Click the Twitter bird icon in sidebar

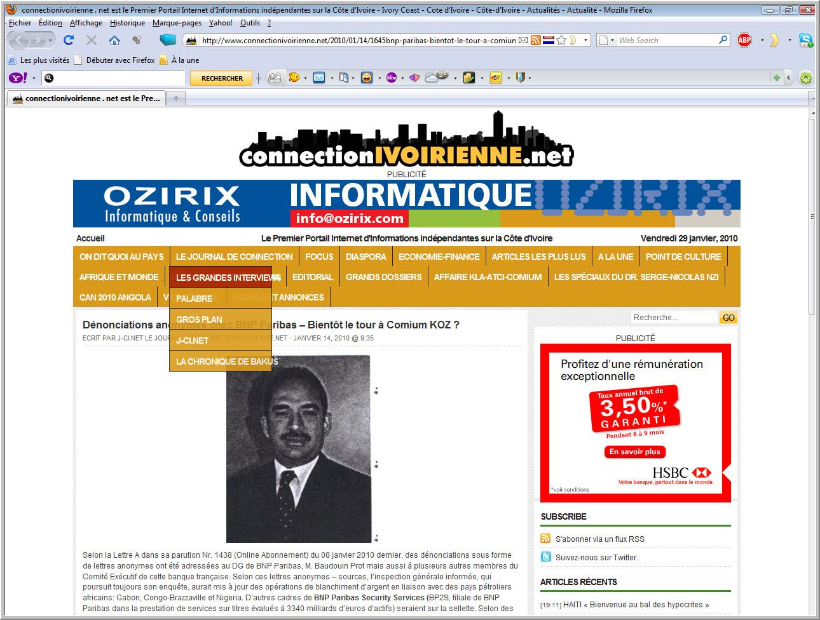click(546, 557)
